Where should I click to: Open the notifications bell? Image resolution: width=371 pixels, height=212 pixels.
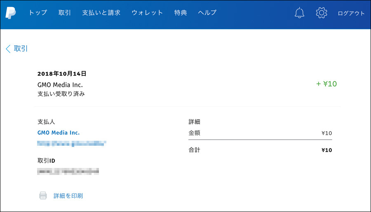(x=299, y=13)
